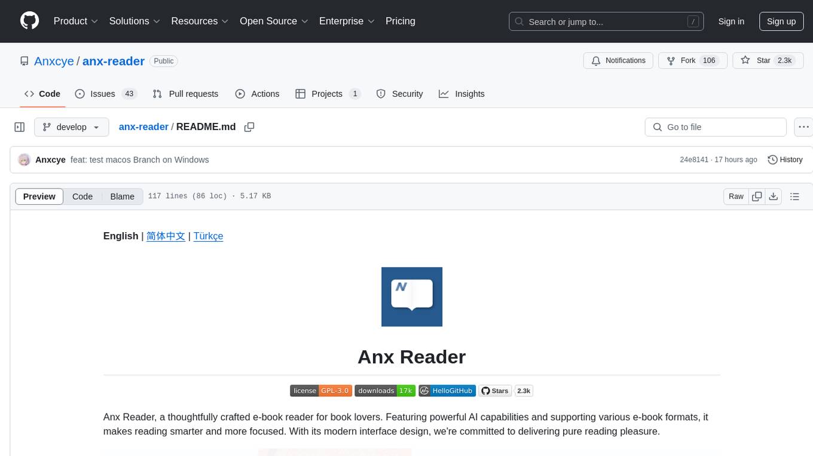Open commit hash 24e8141
This screenshot has width=813, height=456.
click(694, 160)
